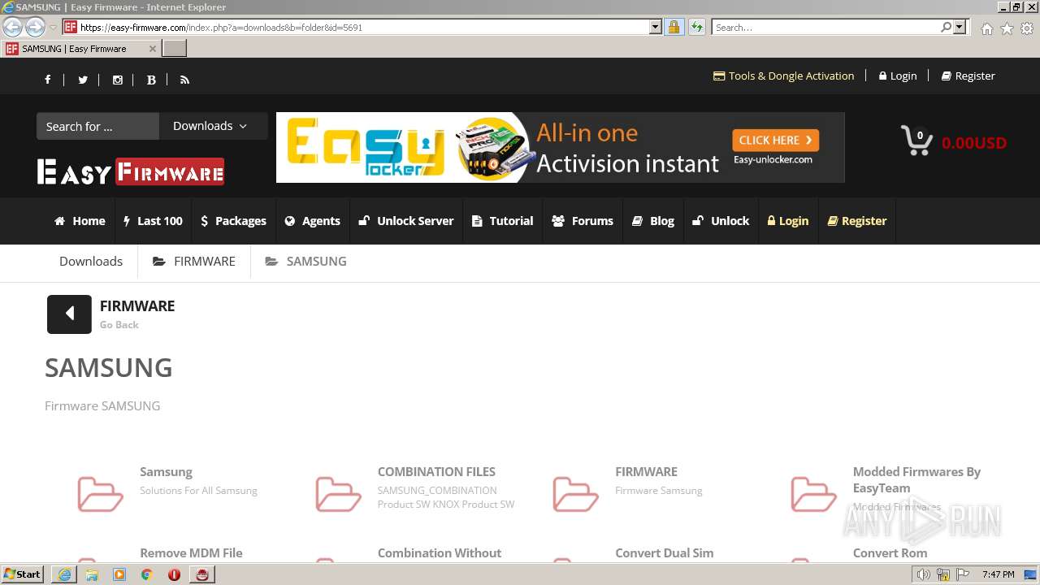Click the 0.00USD cart total
Screen dimensions: 1040x585
974,143
